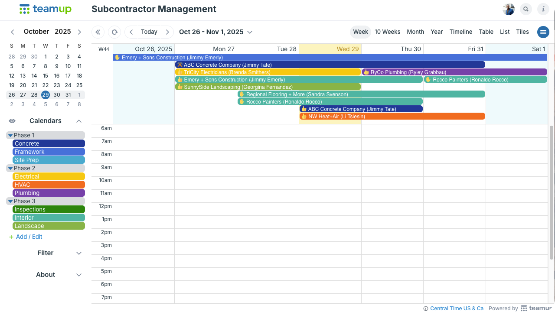
Task: Go to next week arrow
Action: [x=167, y=32]
